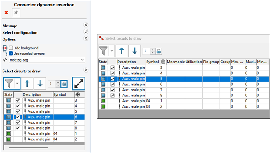Click Symbol header in Select circuits window
This screenshot has width=270, height=153.
153,62
